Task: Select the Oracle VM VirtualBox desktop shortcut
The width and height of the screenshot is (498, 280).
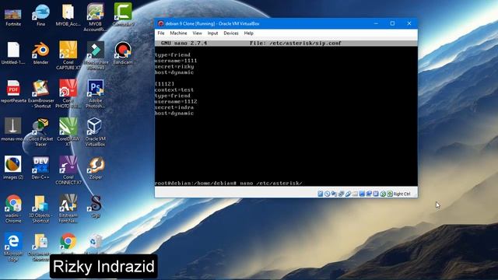Action: (x=95, y=132)
